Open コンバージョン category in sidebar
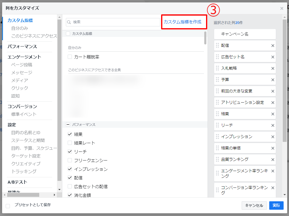The width and height of the screenshot is (289, 216). [x=22, y=106]
